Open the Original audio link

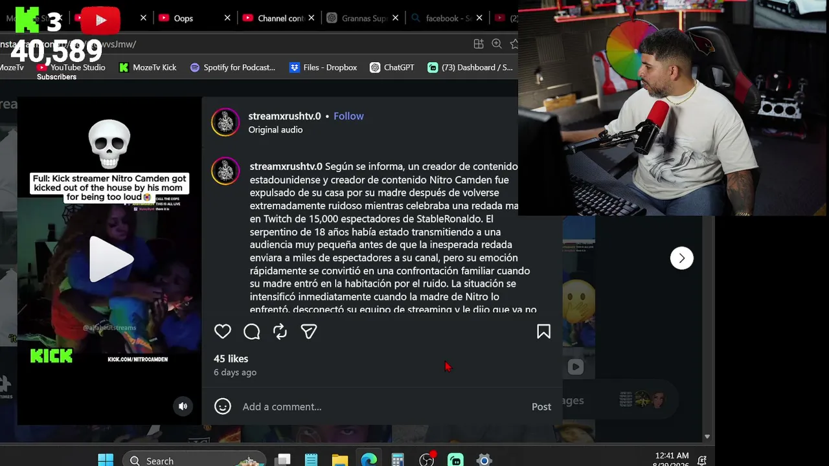click(x=275, y=129)
